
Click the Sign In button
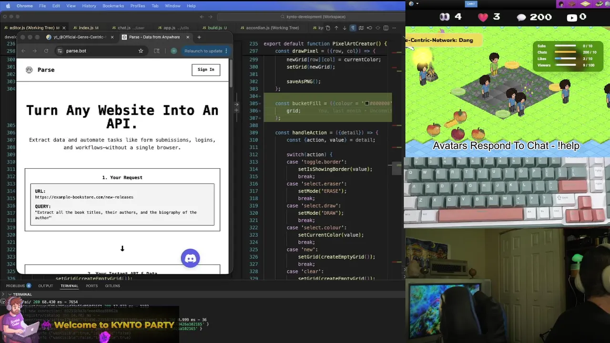tap(206, 70)
